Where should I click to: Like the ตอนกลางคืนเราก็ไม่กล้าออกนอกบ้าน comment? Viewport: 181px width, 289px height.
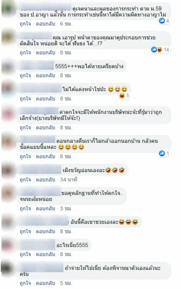pos(25,156)
